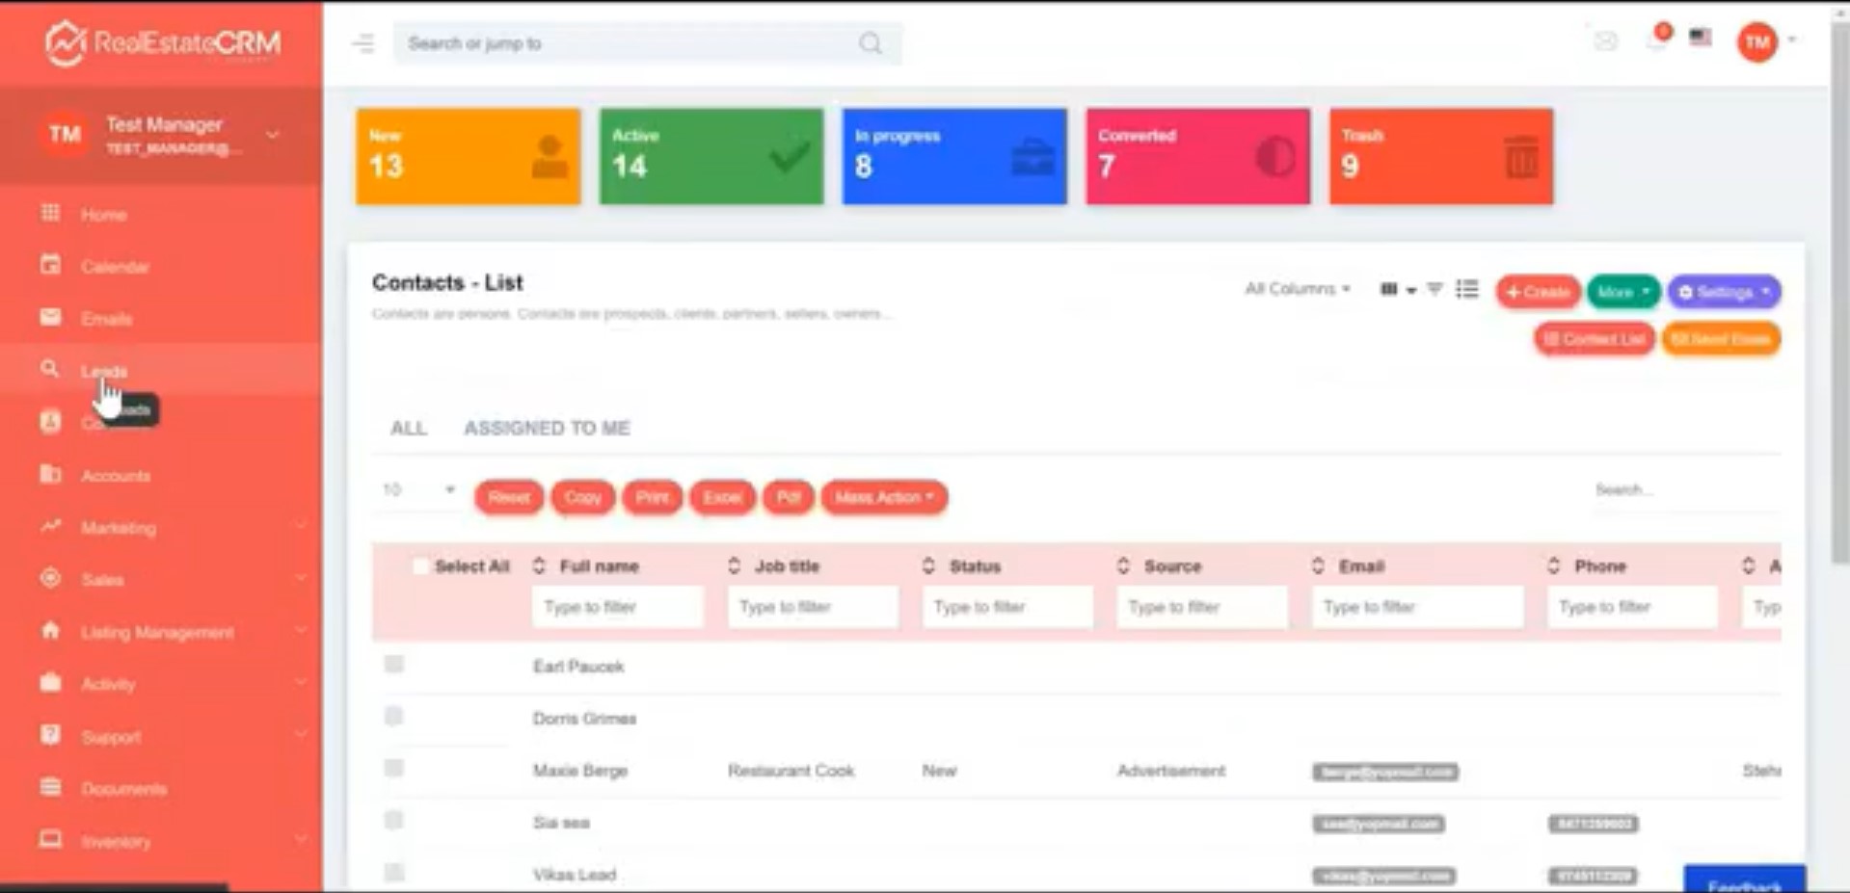Open Calendar from the sidebar

click(114, 267)
